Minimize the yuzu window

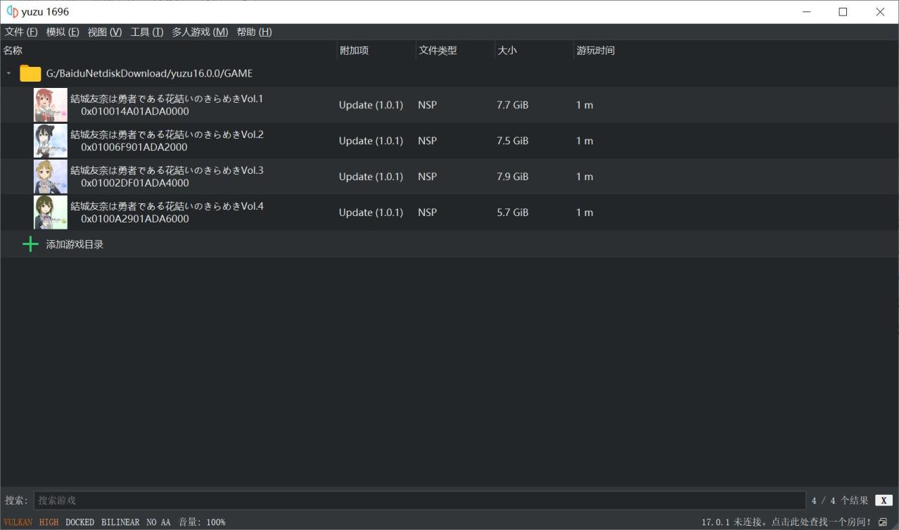coord(806,12)
